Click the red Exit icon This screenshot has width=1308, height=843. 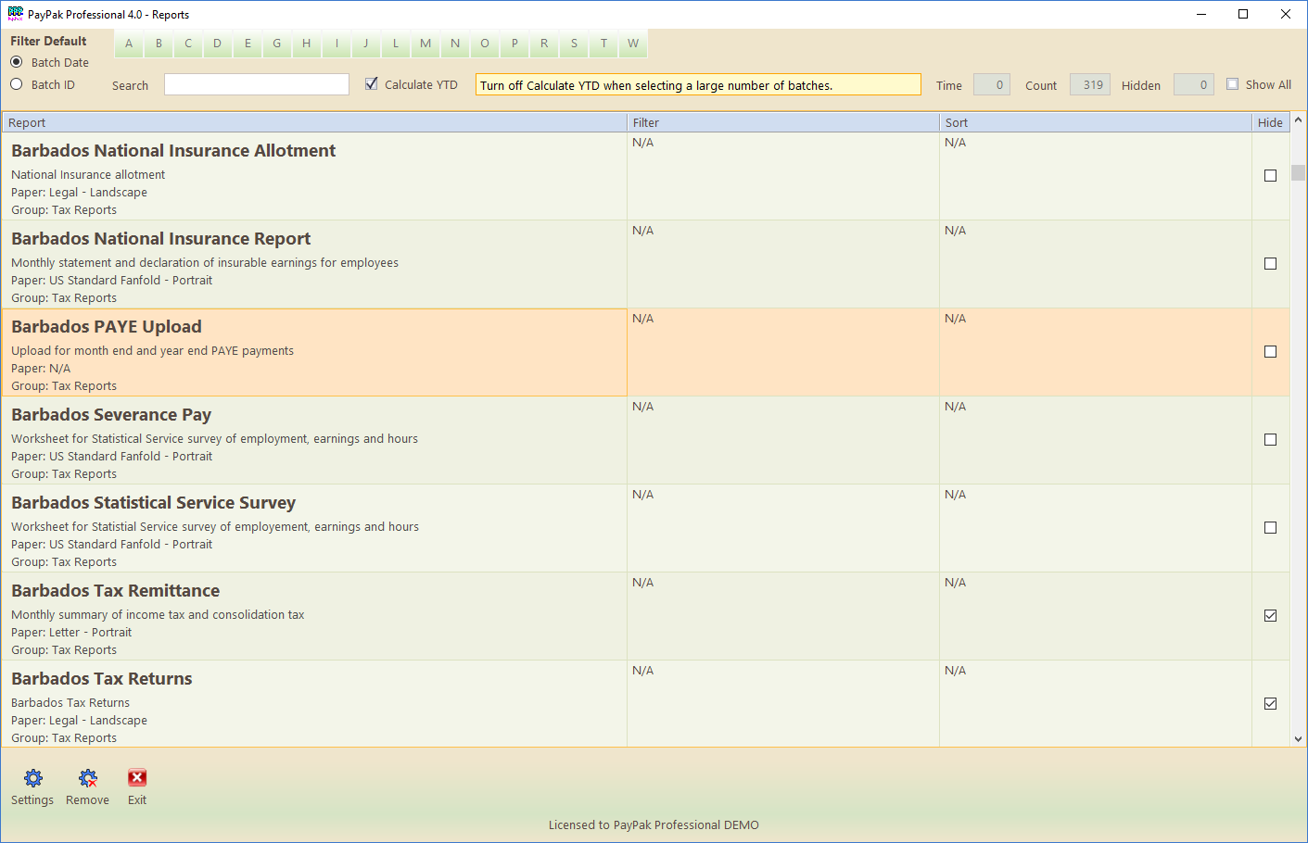click(137, 778)
